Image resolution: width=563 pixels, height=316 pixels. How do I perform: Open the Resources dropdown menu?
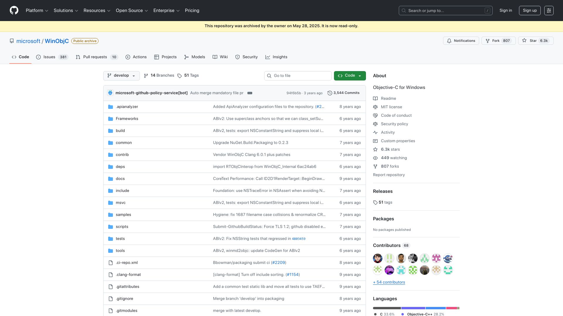coord(97,11)
